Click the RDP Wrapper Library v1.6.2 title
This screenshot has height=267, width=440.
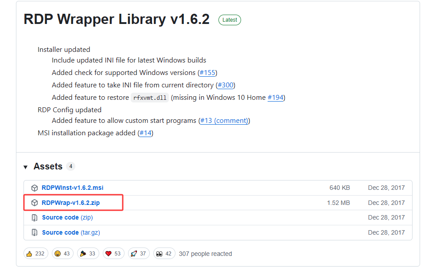tap(117, 20)
